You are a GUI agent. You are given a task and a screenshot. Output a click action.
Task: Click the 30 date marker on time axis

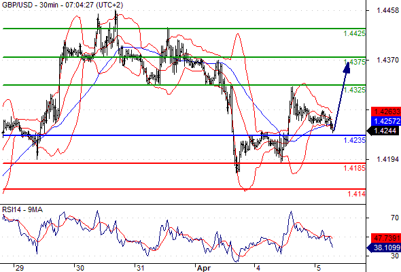pos(80,268)
